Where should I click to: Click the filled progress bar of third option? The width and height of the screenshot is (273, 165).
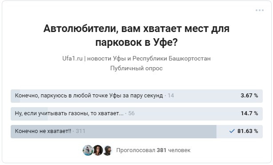click(113, 131)
